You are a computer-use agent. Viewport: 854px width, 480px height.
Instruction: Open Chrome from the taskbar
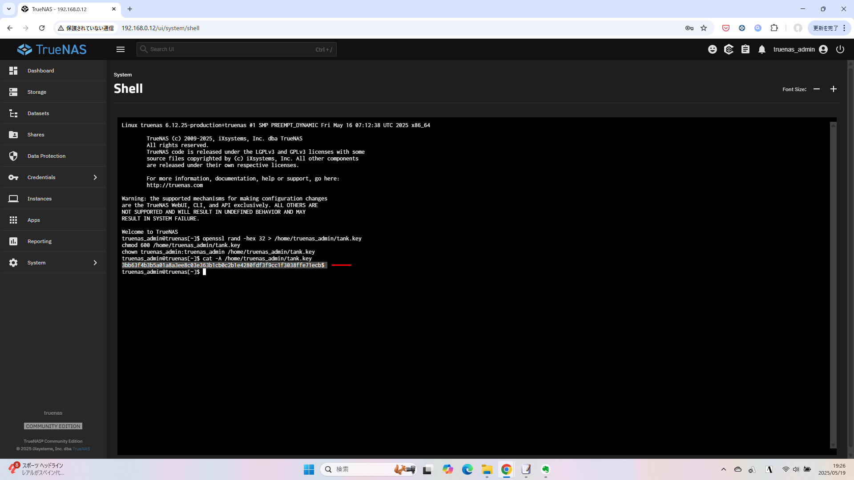point(506,469)
